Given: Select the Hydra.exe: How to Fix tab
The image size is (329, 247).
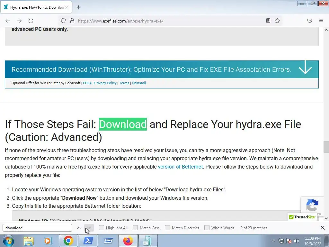Looking at the screenshot, I should (x=36, y=7).
